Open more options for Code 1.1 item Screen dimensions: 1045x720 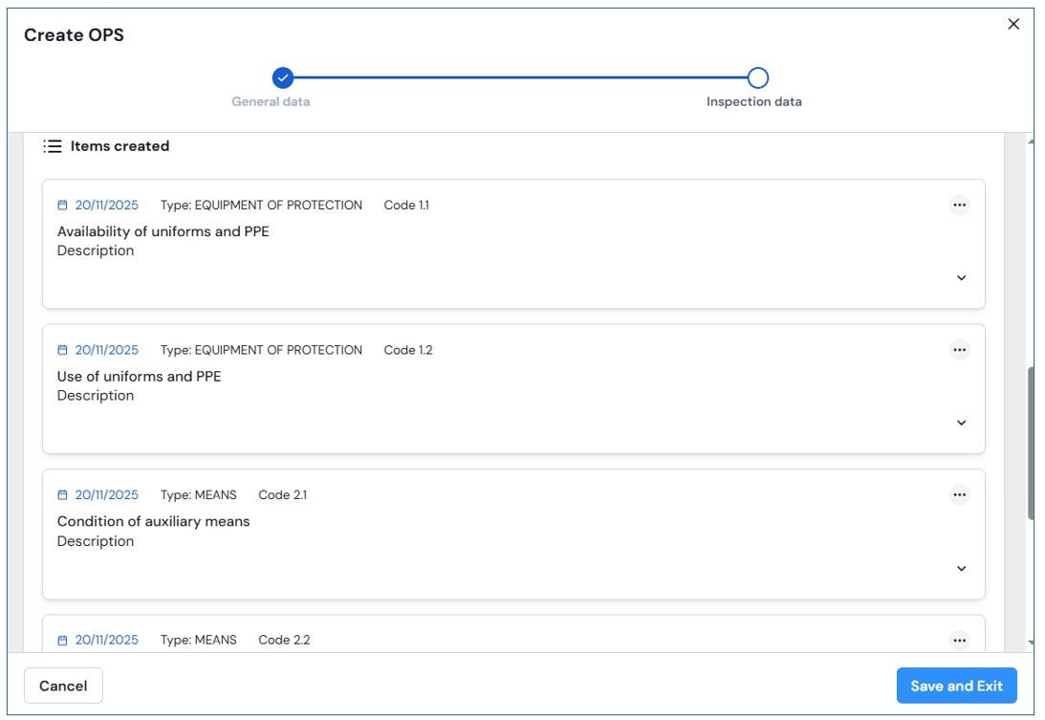[x=959, y=205]
